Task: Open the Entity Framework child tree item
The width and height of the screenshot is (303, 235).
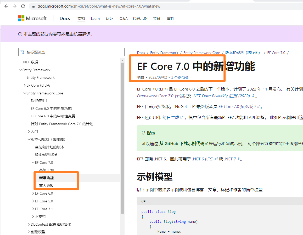Action: click(x=41, y=78)
